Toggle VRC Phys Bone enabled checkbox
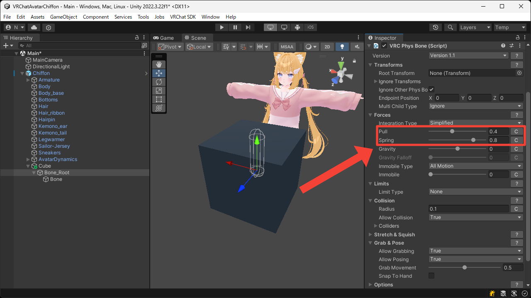This screenshot has width=531, height=298. tap(384, 46)
